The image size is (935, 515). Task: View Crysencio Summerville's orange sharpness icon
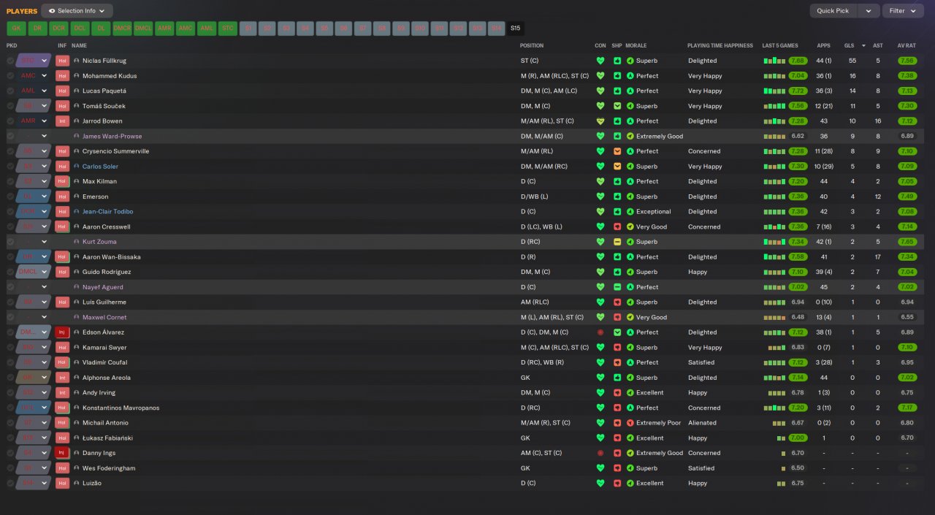point(617,151)
